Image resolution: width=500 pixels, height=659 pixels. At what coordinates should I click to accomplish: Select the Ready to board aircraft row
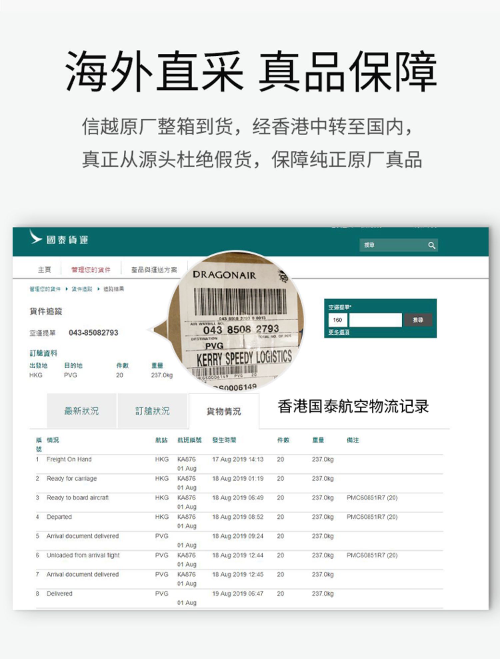[x=239, y=502]
